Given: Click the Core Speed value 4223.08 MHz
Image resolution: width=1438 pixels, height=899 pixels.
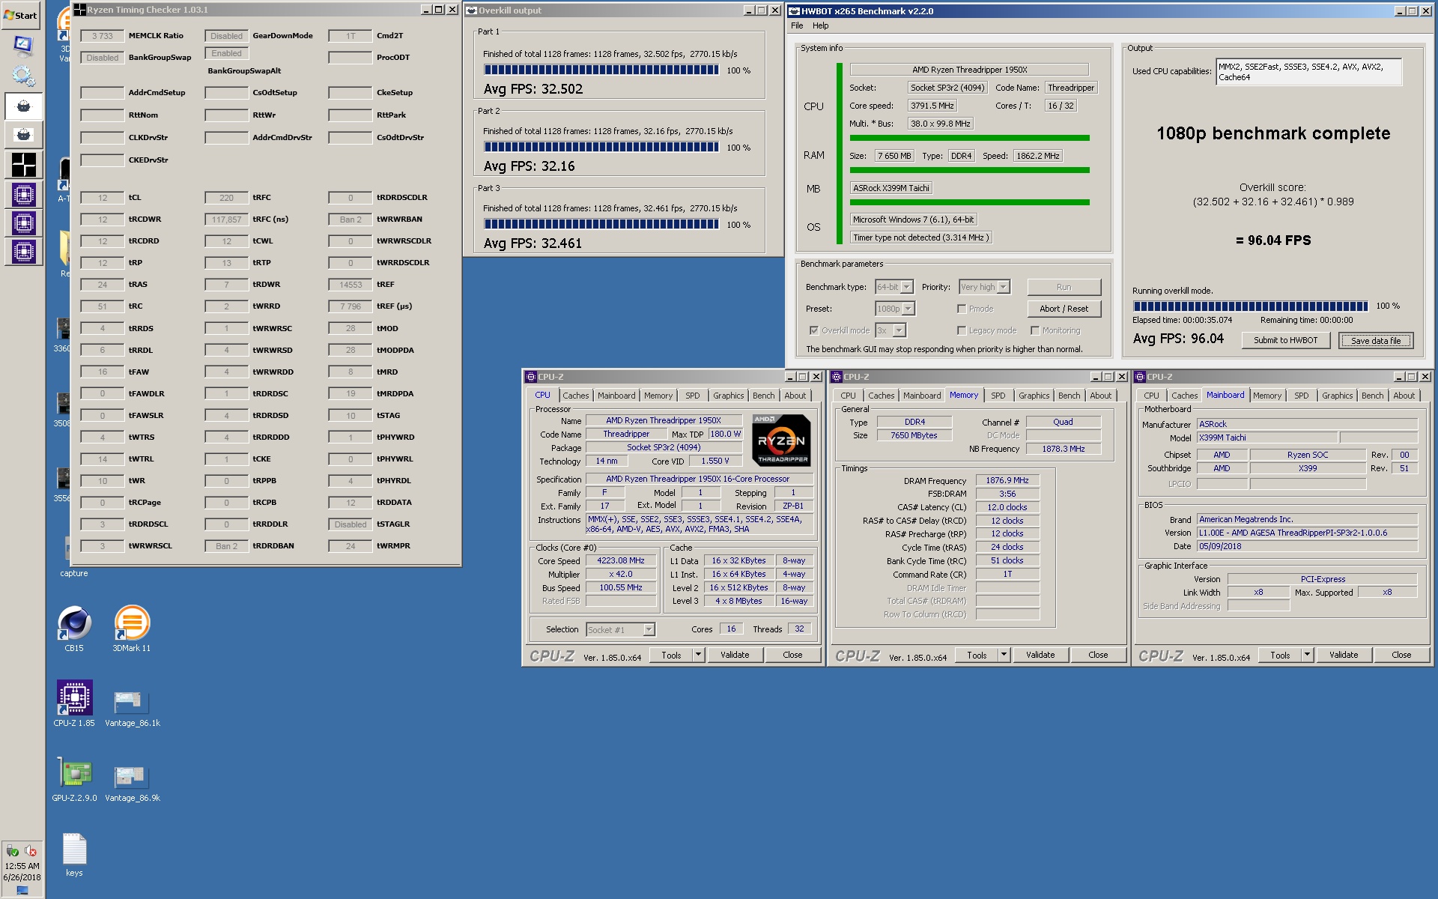Looking at the screenshot, I should click(621, 561).
